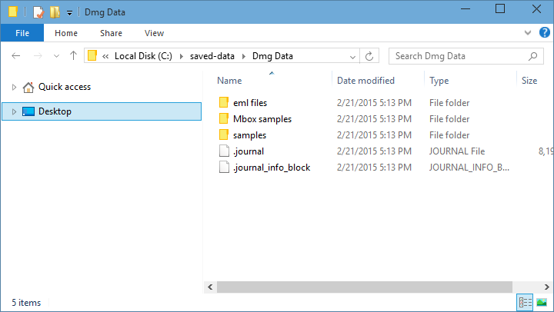This screenshot has width=554, height=312.
Task: Click the 5 items status text
Action: click(26, 303)
